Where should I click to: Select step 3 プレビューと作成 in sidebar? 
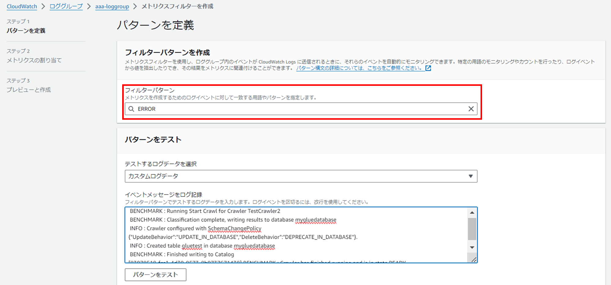tap(29, 90)
